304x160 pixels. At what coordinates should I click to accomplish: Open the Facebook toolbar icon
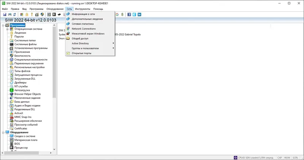click(x=129, y=14)
